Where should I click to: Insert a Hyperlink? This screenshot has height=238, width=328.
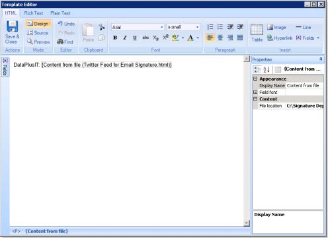(280, 38)
